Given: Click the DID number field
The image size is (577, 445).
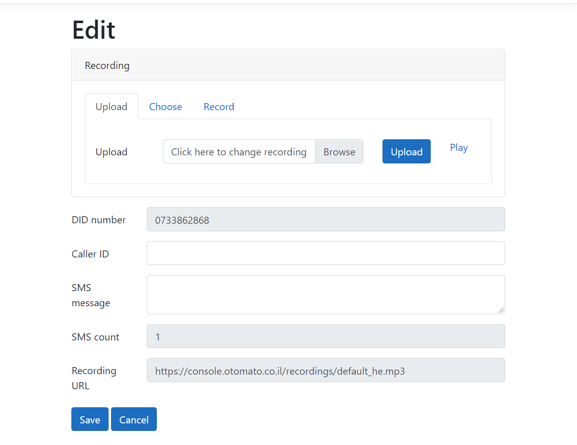Looking at the screenshot, I should [325, 220].
